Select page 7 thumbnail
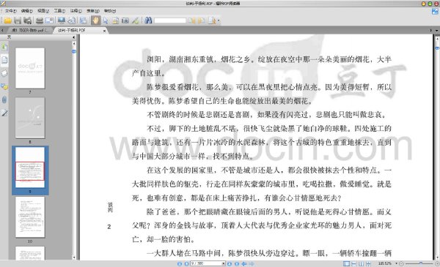Viewport: 440px width, 267px height. coord(30,68)
